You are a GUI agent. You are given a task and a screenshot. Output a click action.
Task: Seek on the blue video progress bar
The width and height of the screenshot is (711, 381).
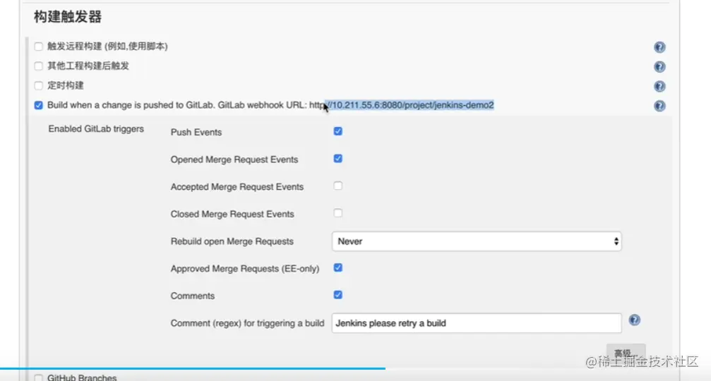[193, 369]
